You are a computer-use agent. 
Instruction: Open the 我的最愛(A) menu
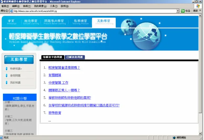point(40,6)
